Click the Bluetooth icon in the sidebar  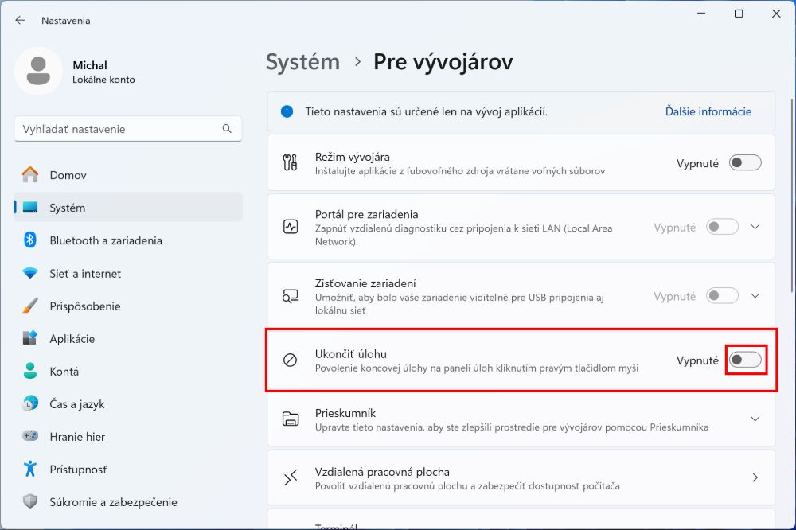click(x=30, y=240)
